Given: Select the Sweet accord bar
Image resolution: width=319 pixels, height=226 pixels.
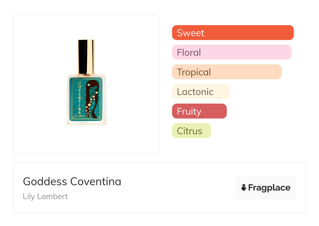Looking at the screenshot, I should pyautogui.click(x=233, y=33).
